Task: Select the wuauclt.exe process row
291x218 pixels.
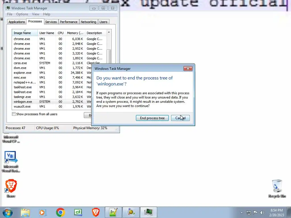Action: pyautogui.click(x=52, y=106)
